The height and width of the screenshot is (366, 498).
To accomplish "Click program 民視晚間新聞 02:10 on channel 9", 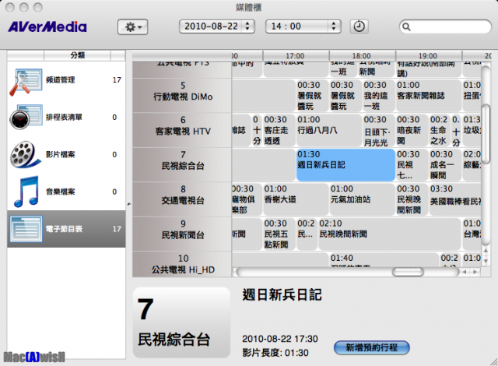I will coord(390,234).
